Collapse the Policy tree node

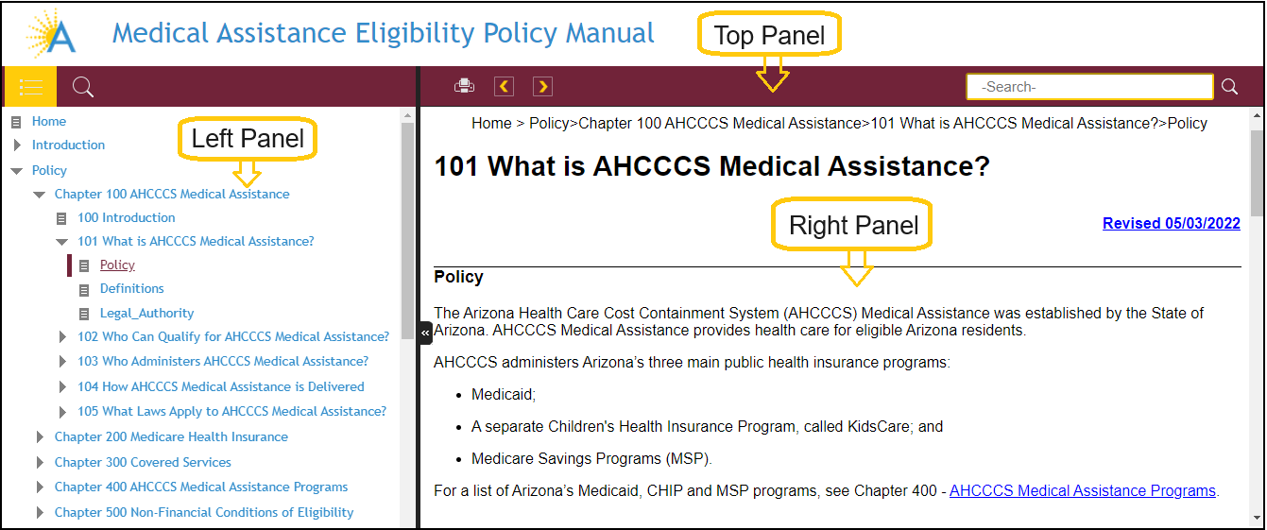(16, 171)
